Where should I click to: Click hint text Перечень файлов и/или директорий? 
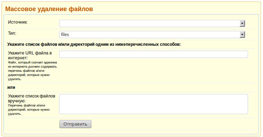click(x=29, y=110)
